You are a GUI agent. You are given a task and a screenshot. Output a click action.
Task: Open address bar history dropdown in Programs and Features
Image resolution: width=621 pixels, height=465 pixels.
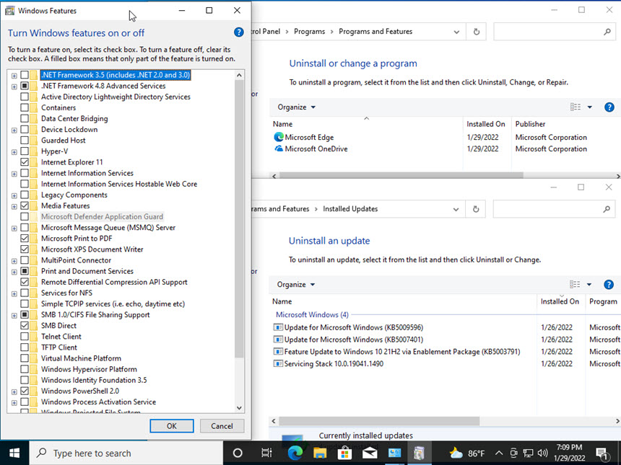click(456, 32)
